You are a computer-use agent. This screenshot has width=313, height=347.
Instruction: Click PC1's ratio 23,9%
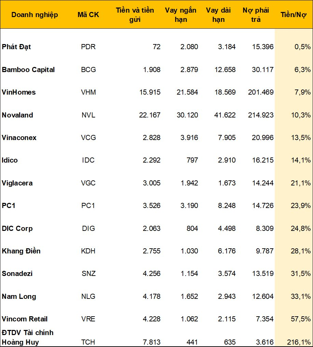tap(301, 206)
